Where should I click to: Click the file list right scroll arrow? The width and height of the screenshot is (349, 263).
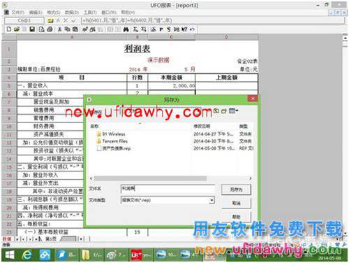pos(251,178)
